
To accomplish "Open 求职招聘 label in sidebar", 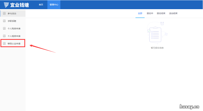I will (x=12, y=21).
